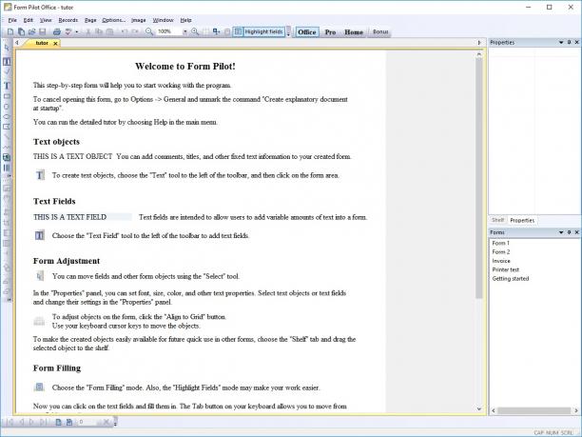
Task: Close the tutor tab
Action: 55,44
